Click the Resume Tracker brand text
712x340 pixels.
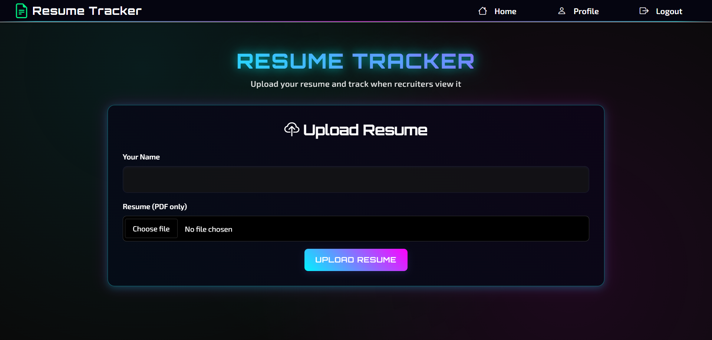[88, 11]
